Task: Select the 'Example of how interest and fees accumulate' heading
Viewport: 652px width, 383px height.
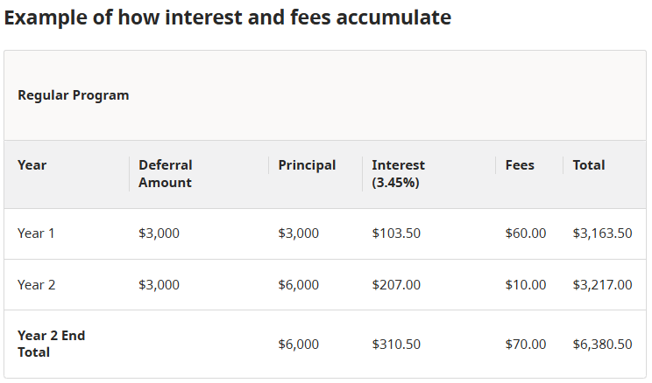Action: pyautogui.click(x=228, y=17)
